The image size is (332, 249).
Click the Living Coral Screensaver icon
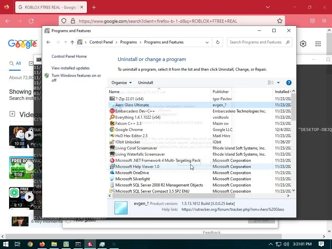coord(112,148)
